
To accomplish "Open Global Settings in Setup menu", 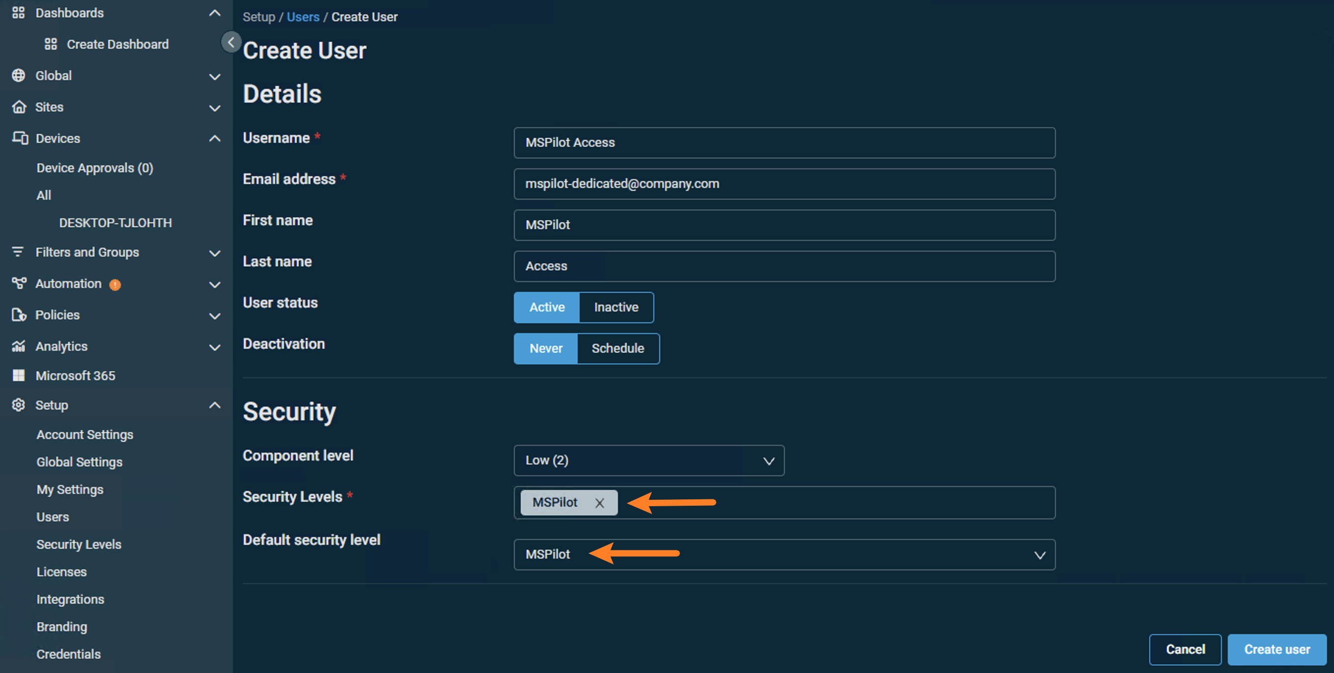I will [79, 462].
